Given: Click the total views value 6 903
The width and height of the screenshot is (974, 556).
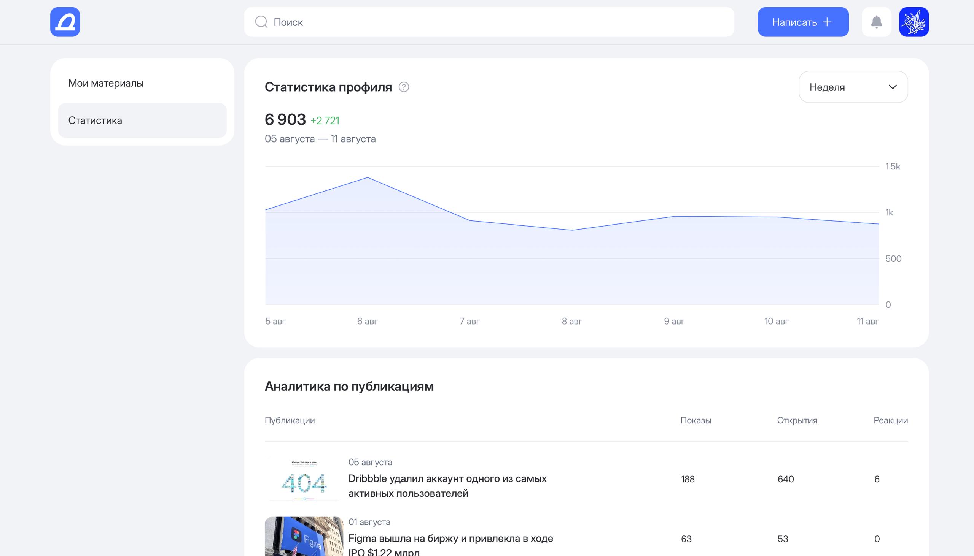Looking at the screenshot, I should 285,120.
